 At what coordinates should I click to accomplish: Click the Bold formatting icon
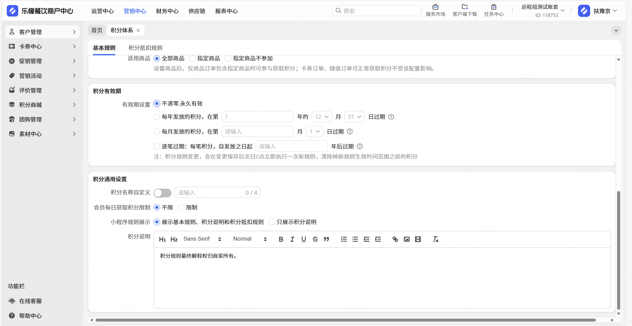tap(281, 239)
